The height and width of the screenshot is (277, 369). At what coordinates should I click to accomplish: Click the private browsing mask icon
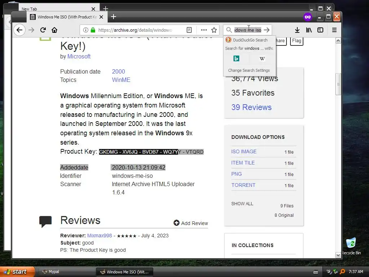(x=308, y=17)
